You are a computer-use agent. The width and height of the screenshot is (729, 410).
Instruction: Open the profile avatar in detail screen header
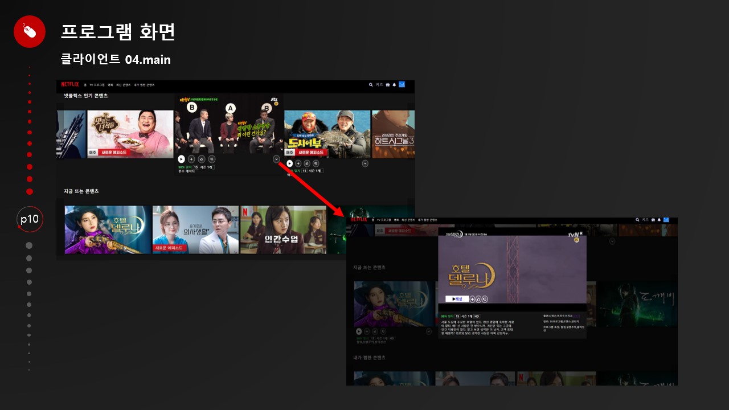click(666, 219)
